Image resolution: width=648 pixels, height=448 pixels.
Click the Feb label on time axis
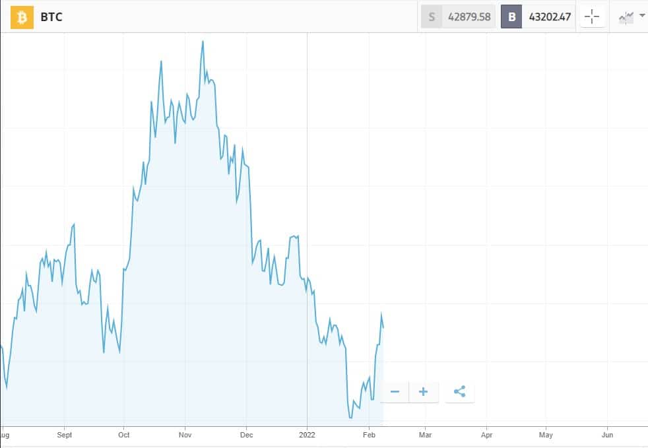click(x=369, y=435)
